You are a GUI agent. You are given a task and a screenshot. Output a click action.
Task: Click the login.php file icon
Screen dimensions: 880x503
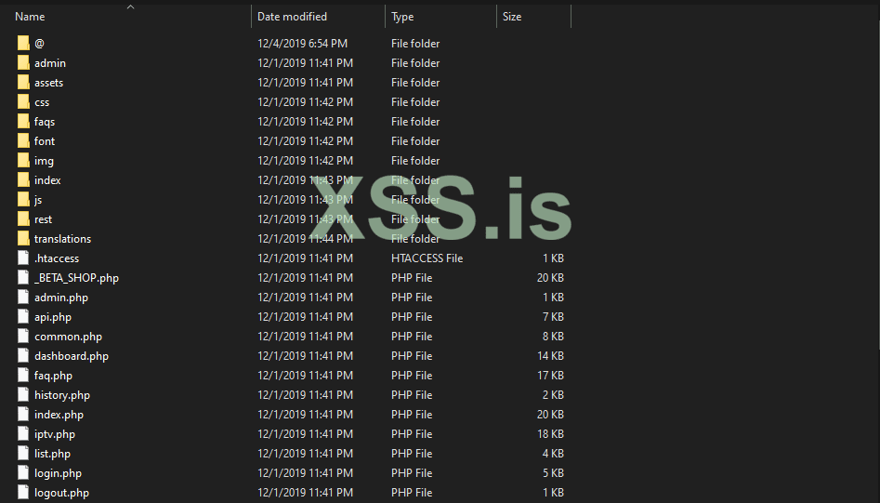point(23,473)
